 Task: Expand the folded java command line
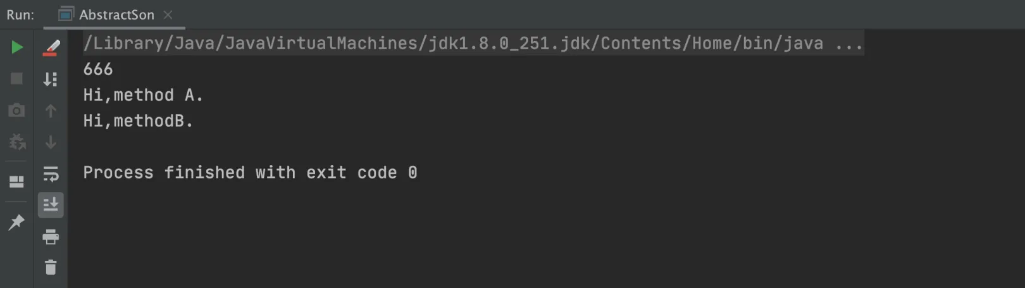[x=848, y=43]
